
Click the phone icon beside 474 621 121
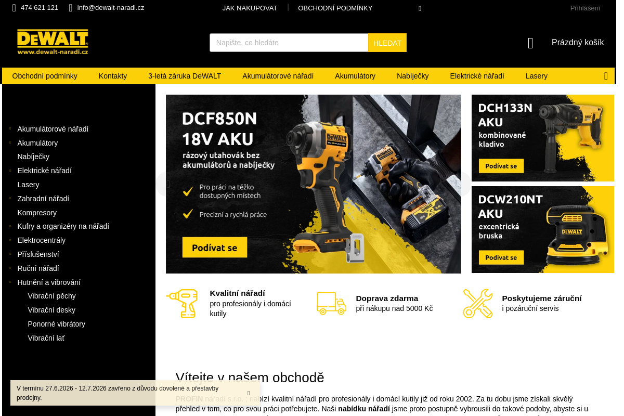pos(15,8)
